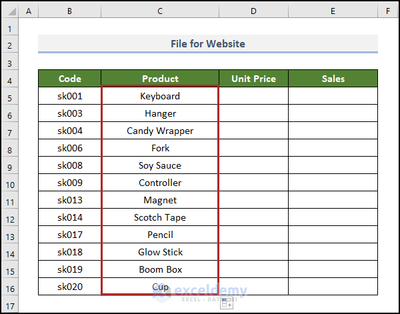Click the sk020 code cell
The image size is (400, 314).
70,287
